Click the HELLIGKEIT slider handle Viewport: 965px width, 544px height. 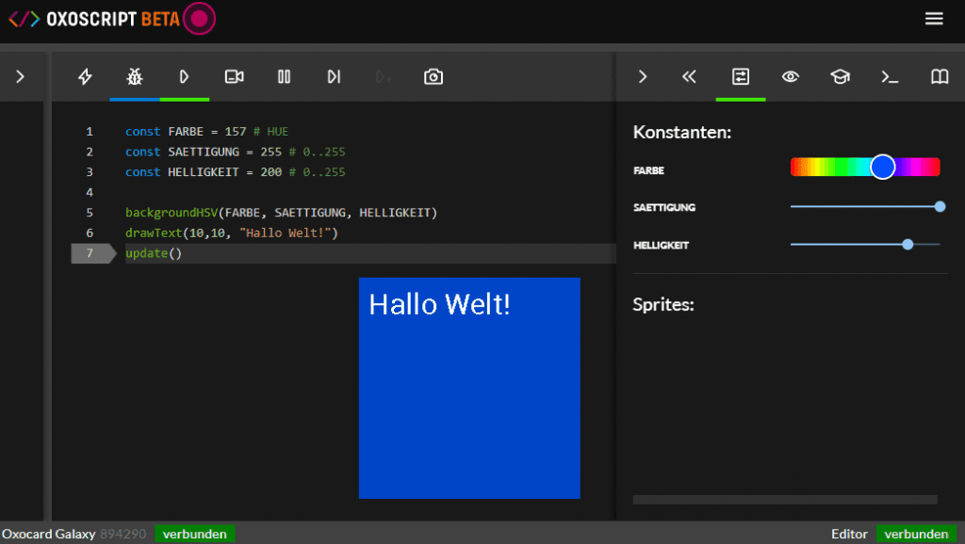pyautogui.click(x=908, y=245)
